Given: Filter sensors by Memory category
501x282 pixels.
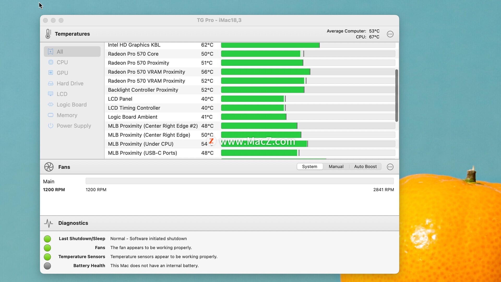Looking at the screenshot, I should pyautogui.click(x=72, y=115).
